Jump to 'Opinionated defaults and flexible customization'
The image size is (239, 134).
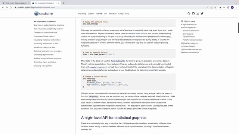point(191,51)
